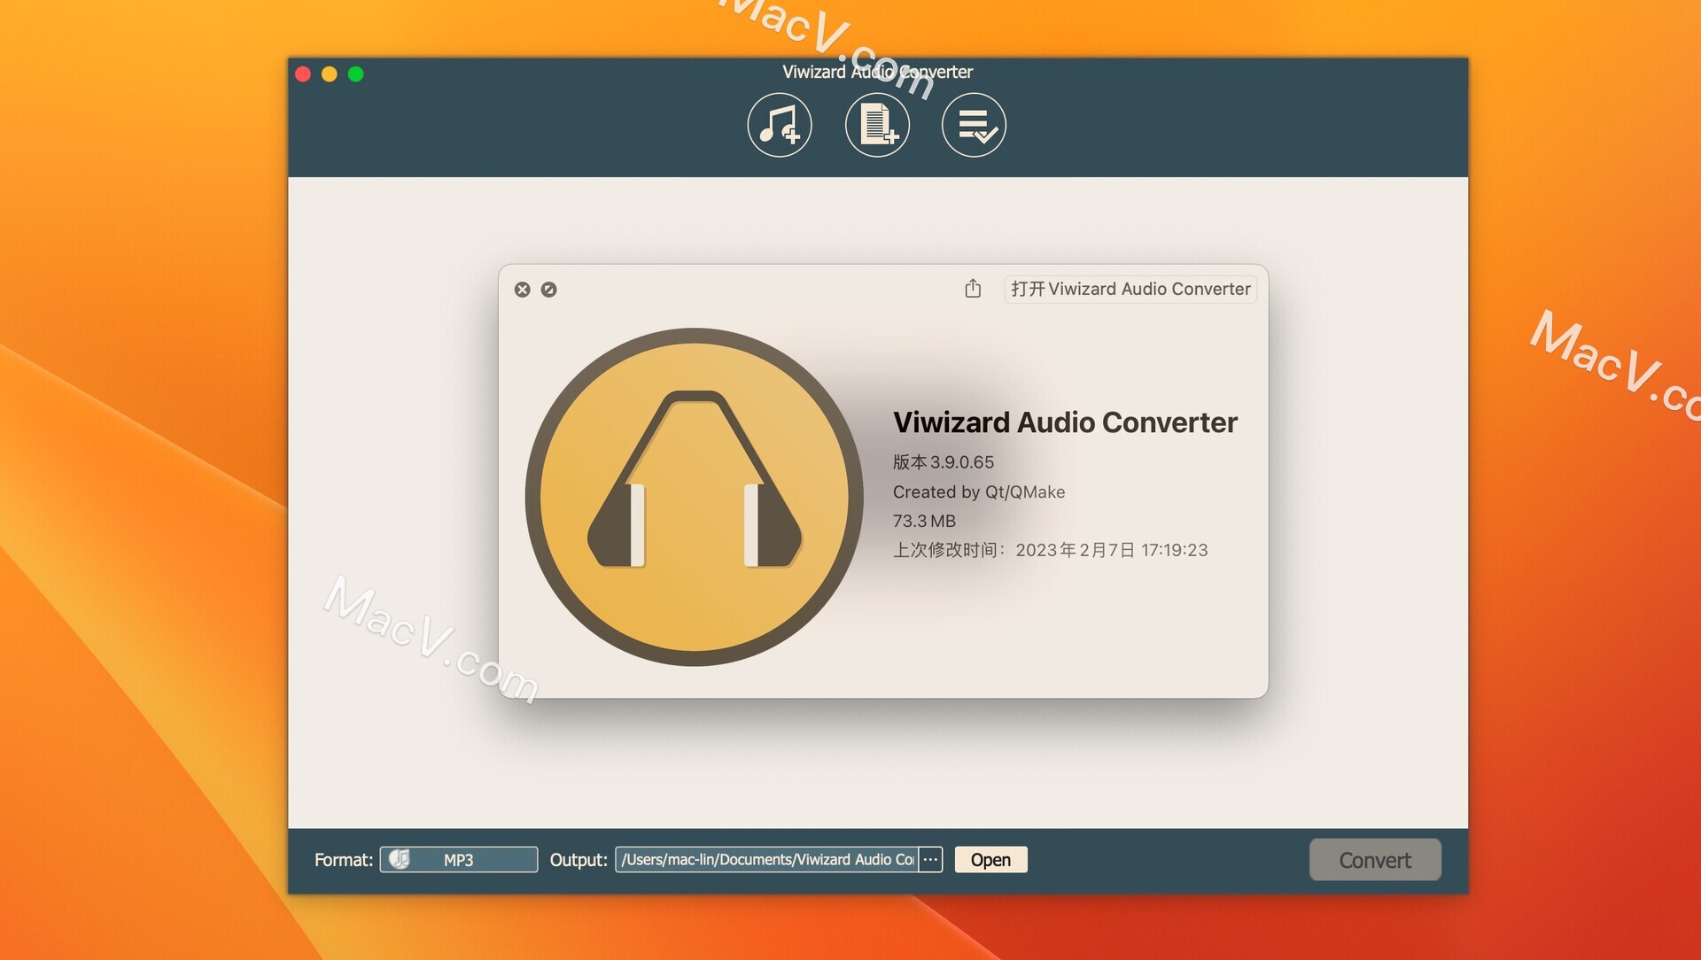
Task: Open the converted list checkmark icon
Action: [x=974, y=125]
